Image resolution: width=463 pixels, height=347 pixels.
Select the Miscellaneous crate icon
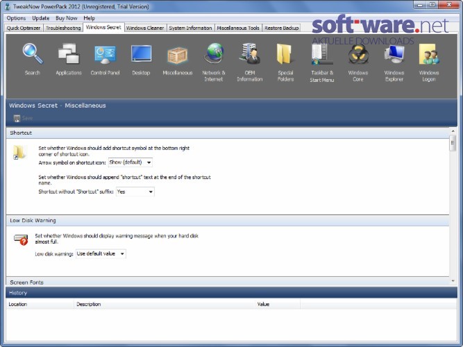(x=177, y=56)
